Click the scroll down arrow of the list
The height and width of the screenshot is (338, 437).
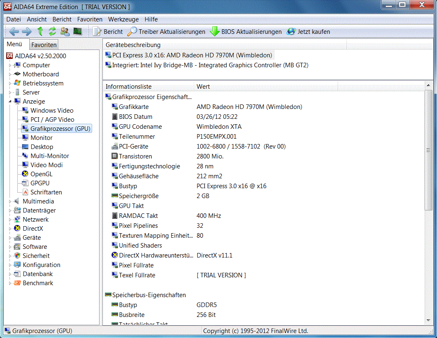coord(428,320)
